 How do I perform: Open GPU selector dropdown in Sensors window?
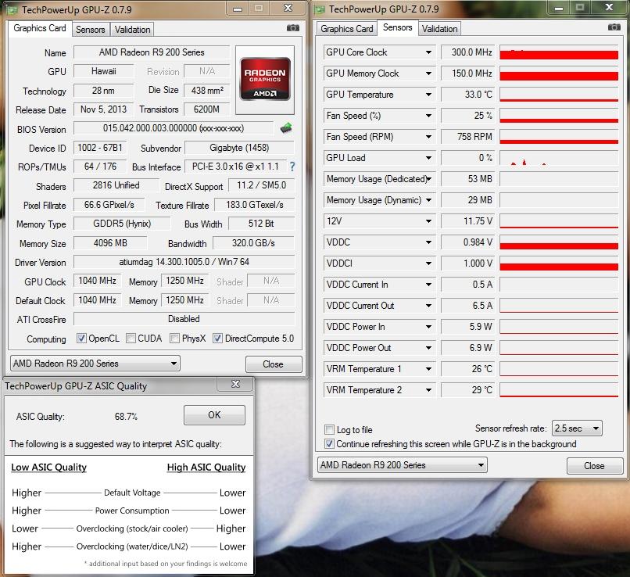403,465
